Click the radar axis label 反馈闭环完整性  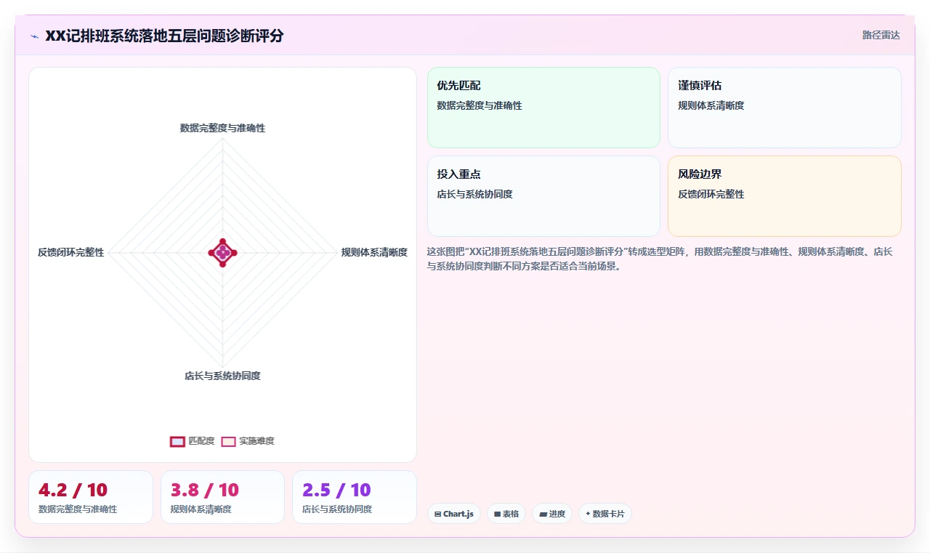(x=71, y=253)
